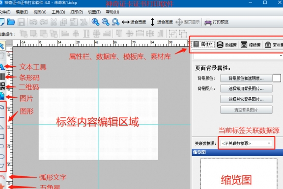
Task: Click the zoom in magnifier icon
Action: click(x=95, y=22)
